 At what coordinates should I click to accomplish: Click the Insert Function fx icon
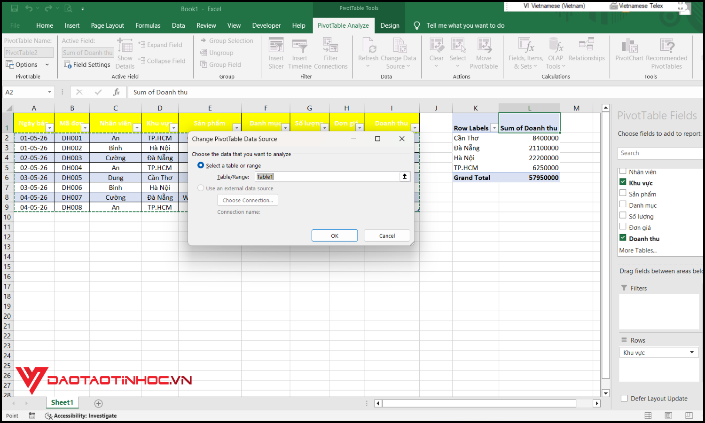coord(116,92)
